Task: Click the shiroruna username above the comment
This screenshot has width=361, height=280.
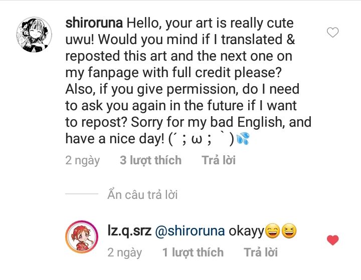Action: click(94, 23)
